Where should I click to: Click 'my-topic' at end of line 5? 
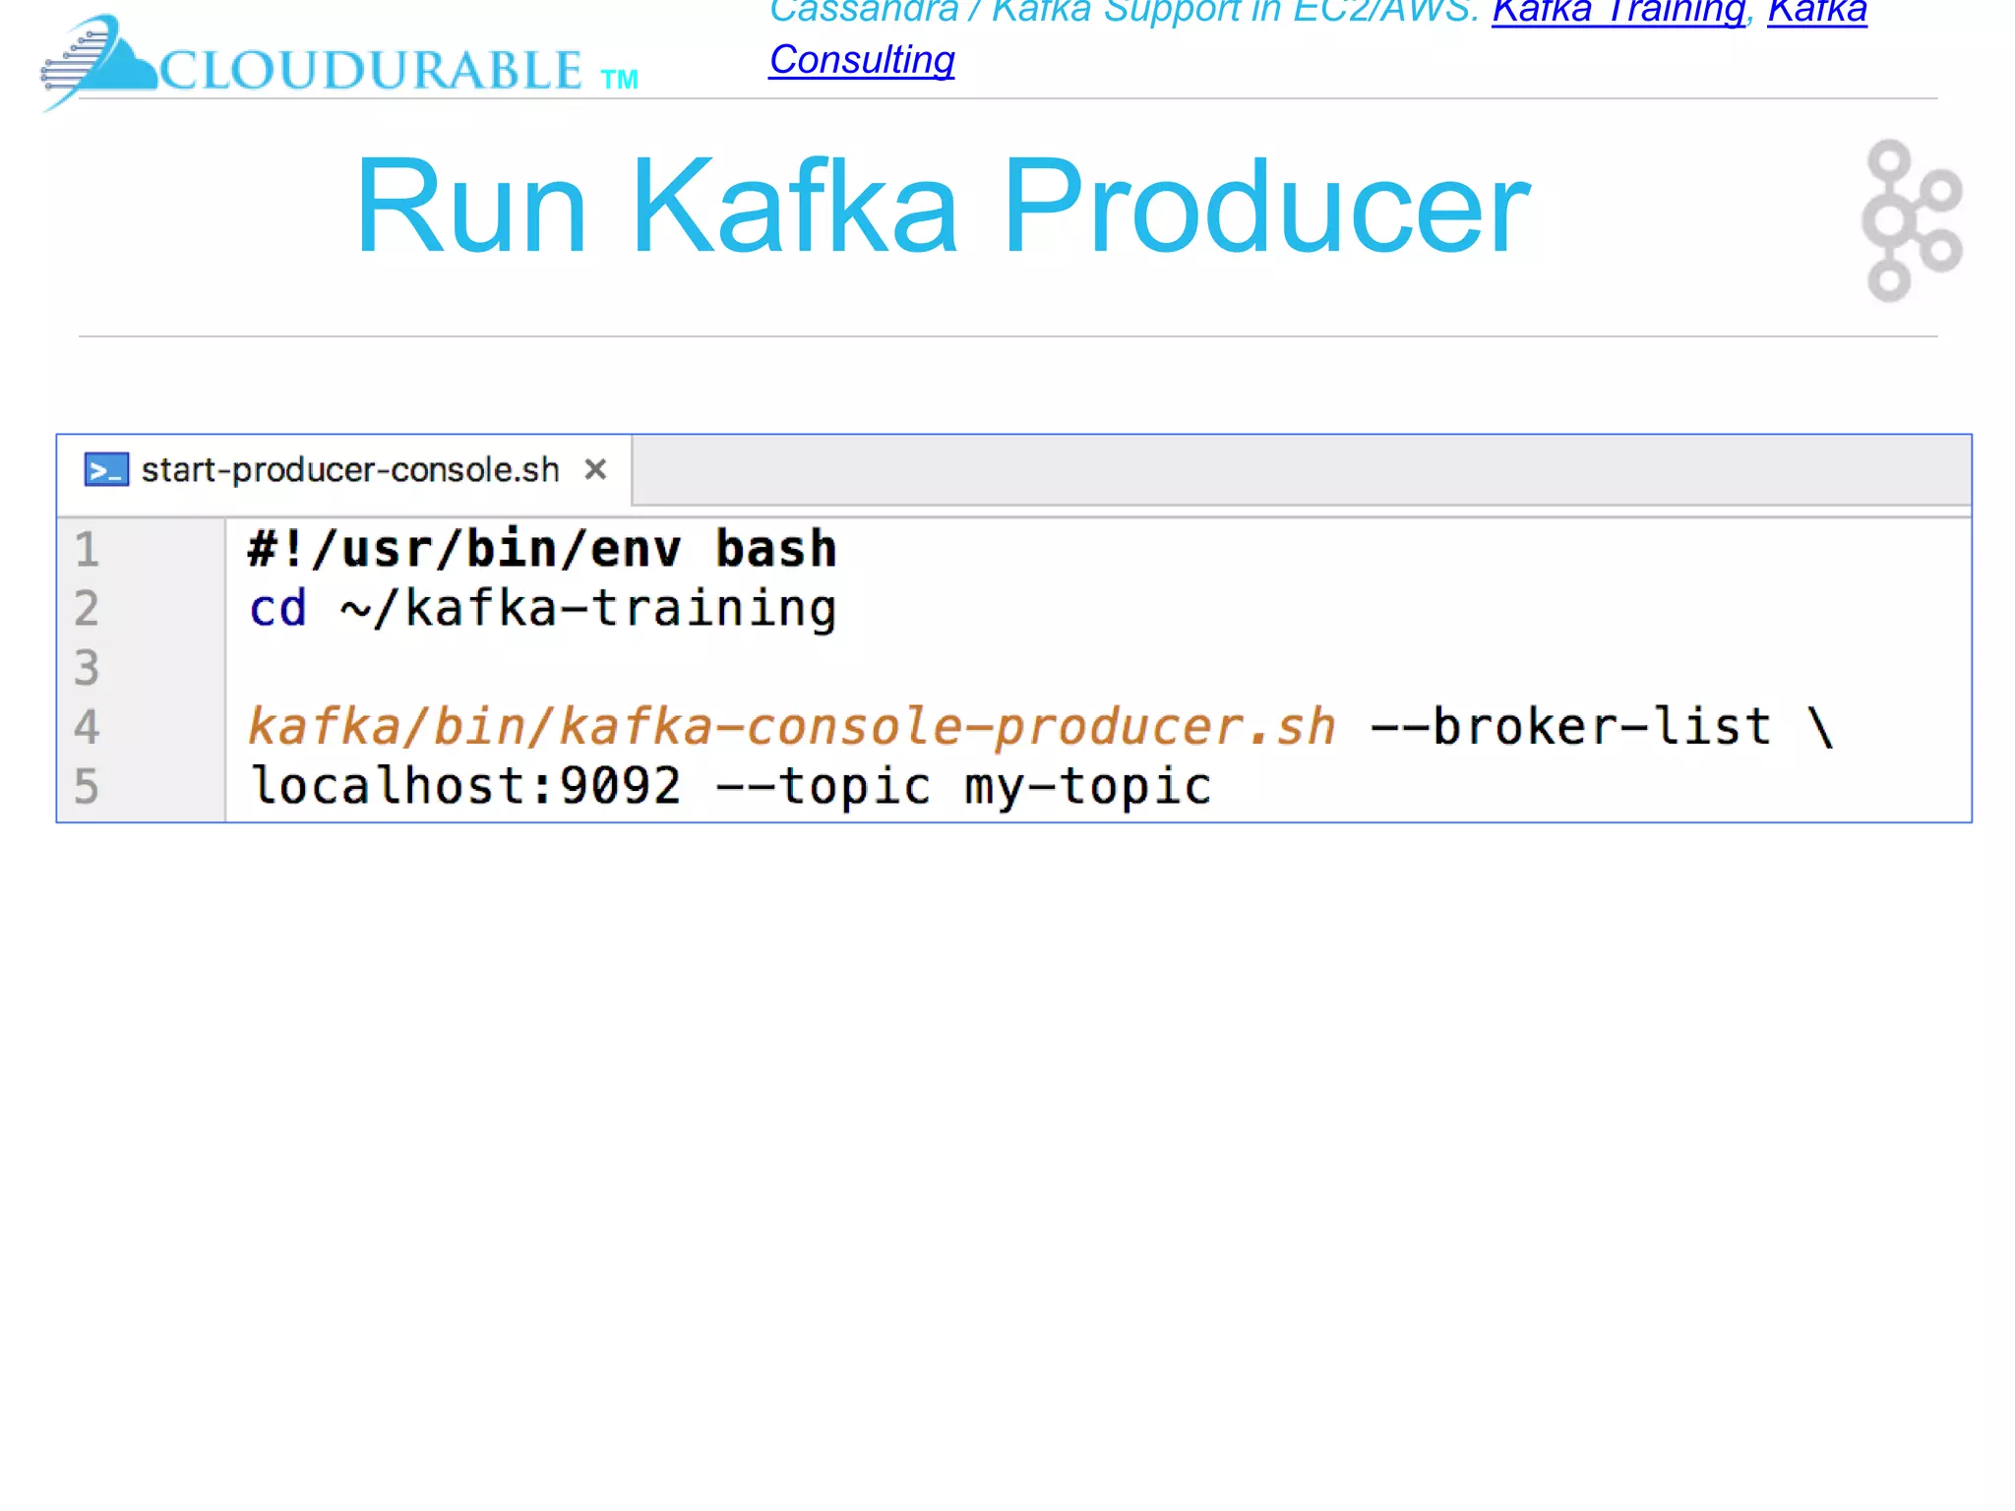[1088, 789]
